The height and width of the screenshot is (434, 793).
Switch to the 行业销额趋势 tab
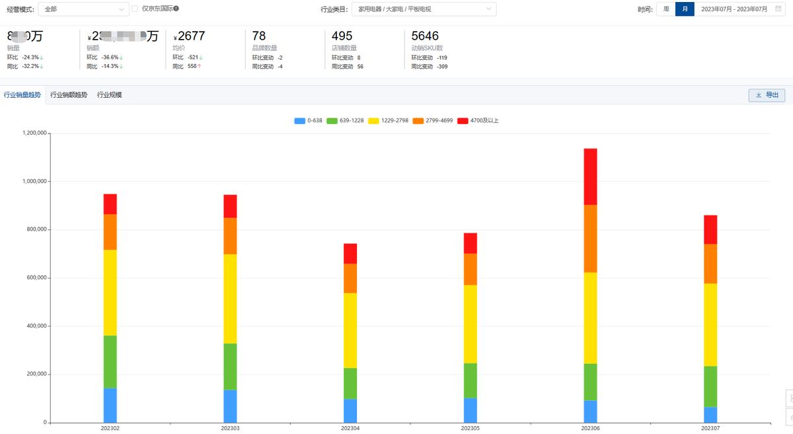pos(69,95)
